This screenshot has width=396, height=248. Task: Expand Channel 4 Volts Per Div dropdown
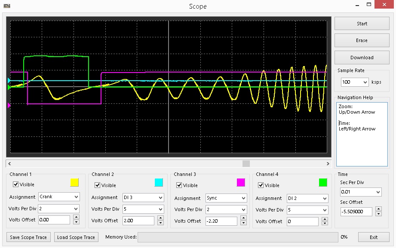click(307, 210)
